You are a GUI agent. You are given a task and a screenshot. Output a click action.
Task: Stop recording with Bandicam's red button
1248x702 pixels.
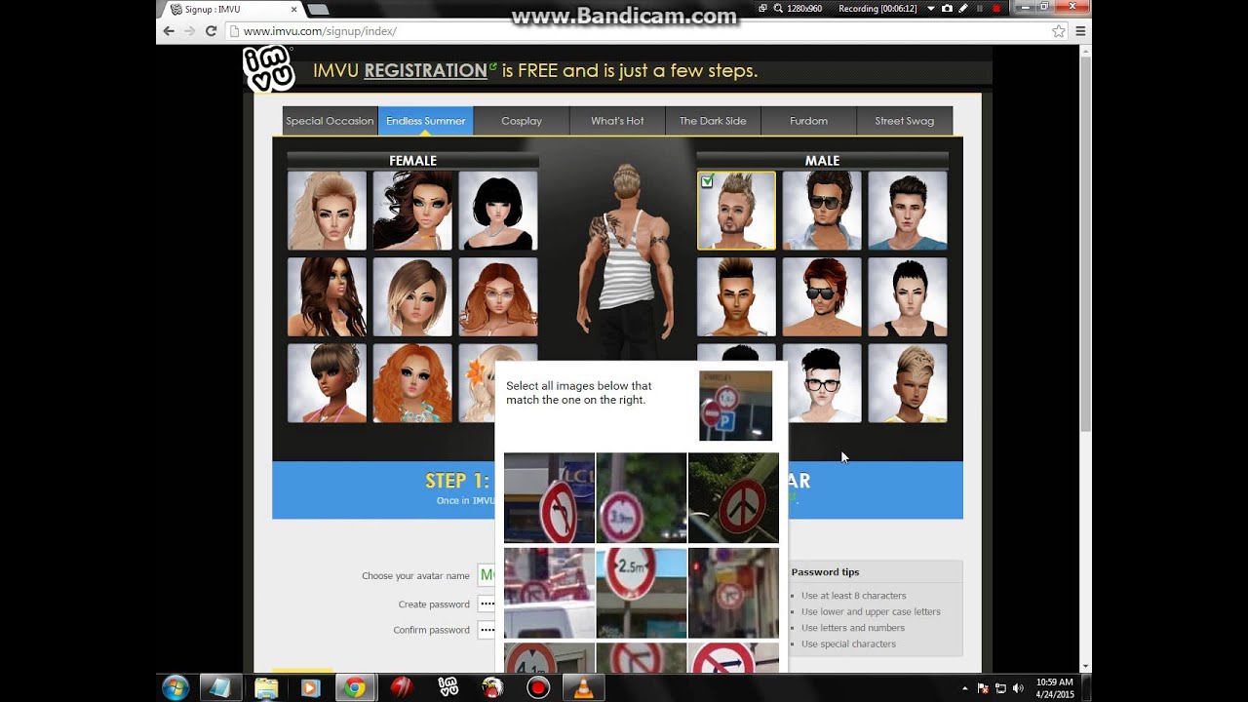coord(995,8)
